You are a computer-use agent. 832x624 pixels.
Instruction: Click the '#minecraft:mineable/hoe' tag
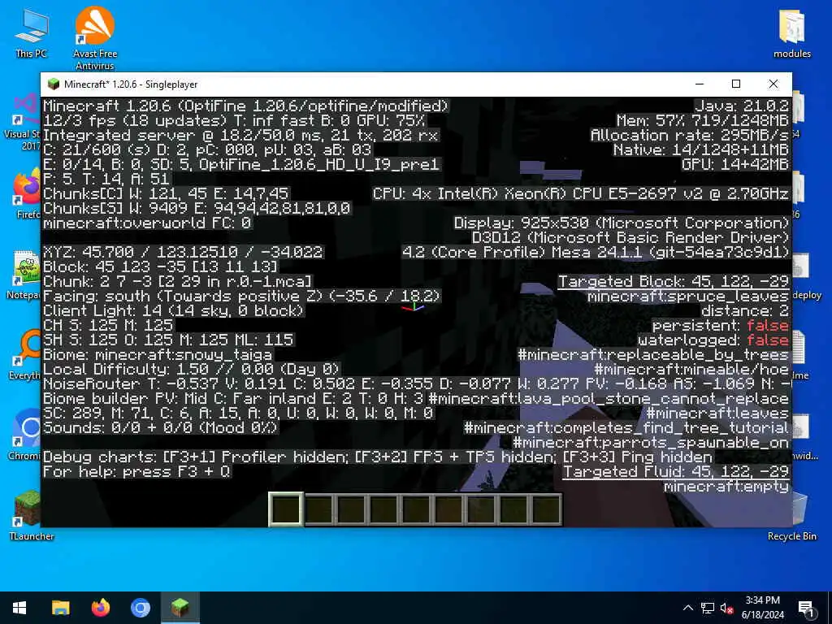[x=692, y=370]
